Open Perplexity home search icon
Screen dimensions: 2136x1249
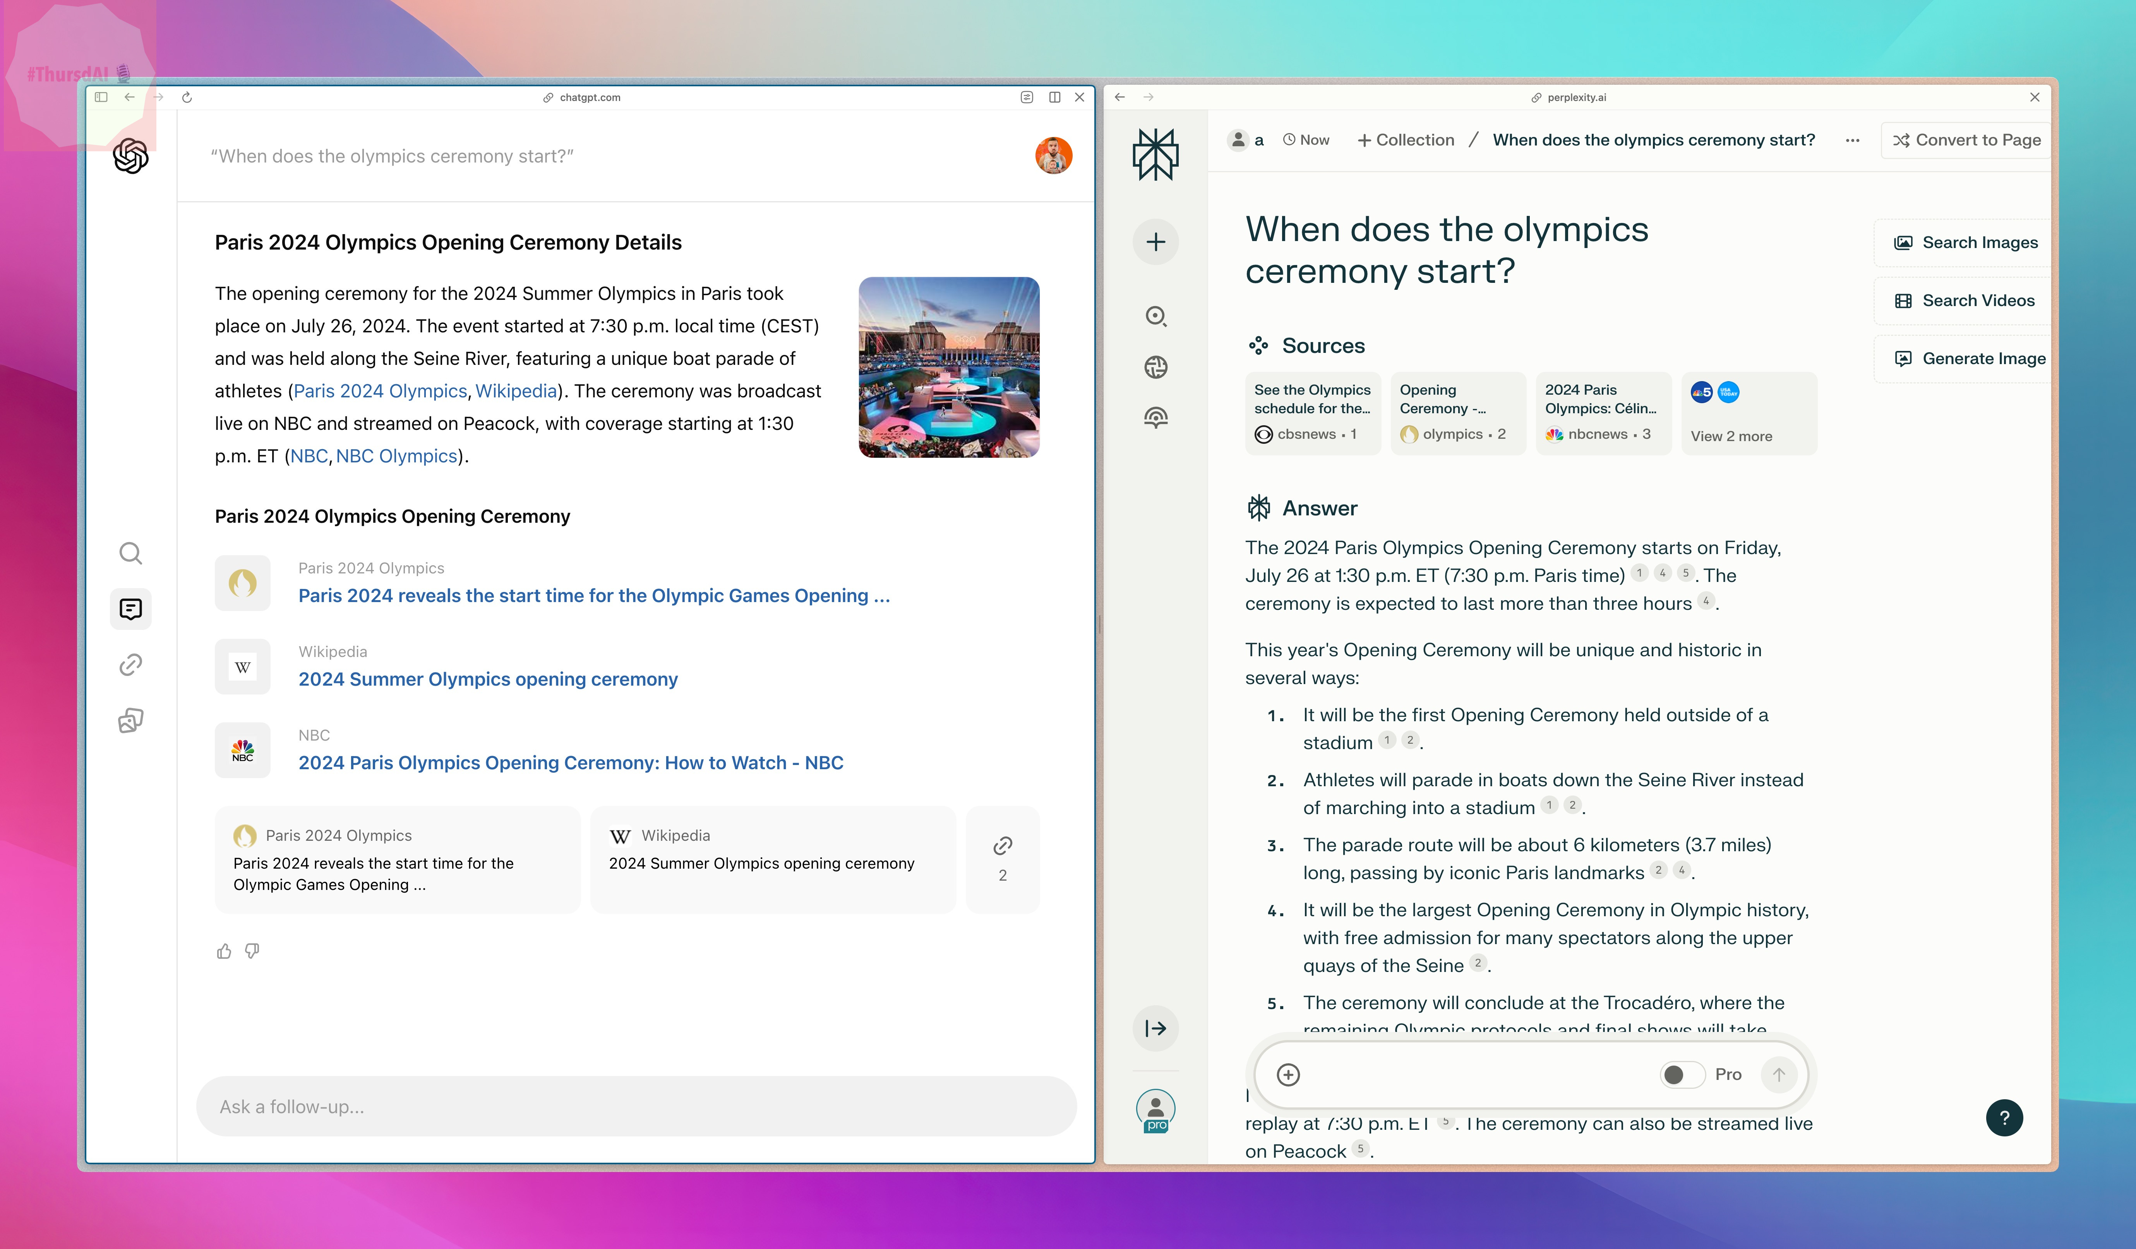pos(1155,317)
